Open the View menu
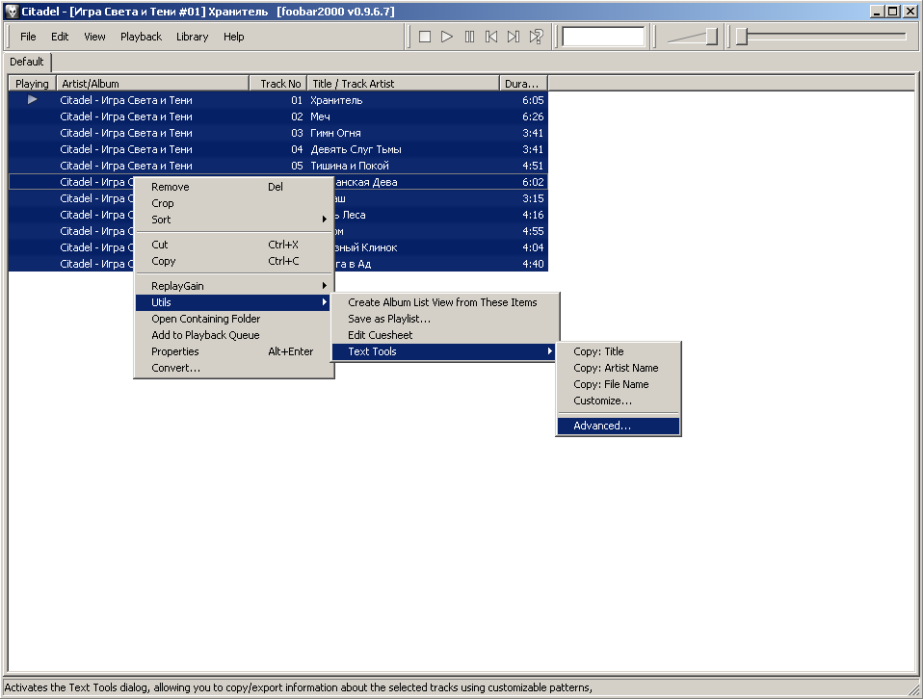Image resolution: width=923 pixels, height=699 pixels. (x=94, y=37)
